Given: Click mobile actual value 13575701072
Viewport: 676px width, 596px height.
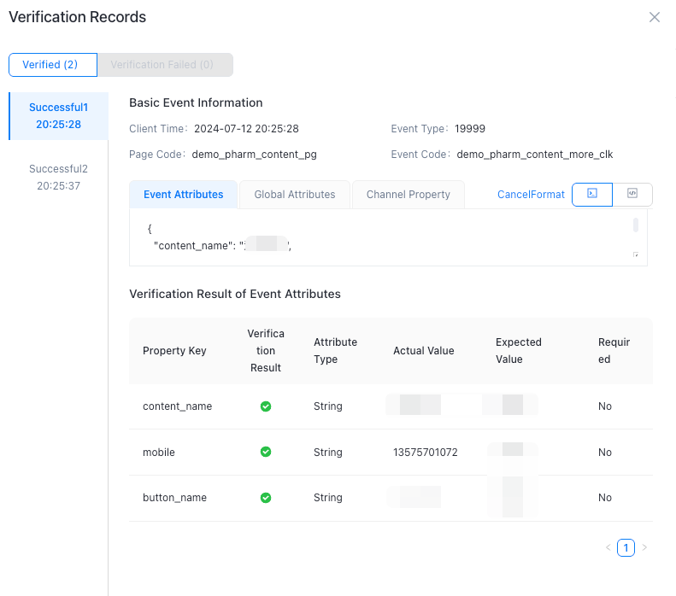Looking at the screenshot, I should pos(425,453).
